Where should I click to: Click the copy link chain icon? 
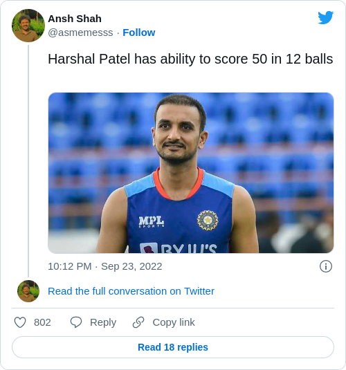coord(138,322)
